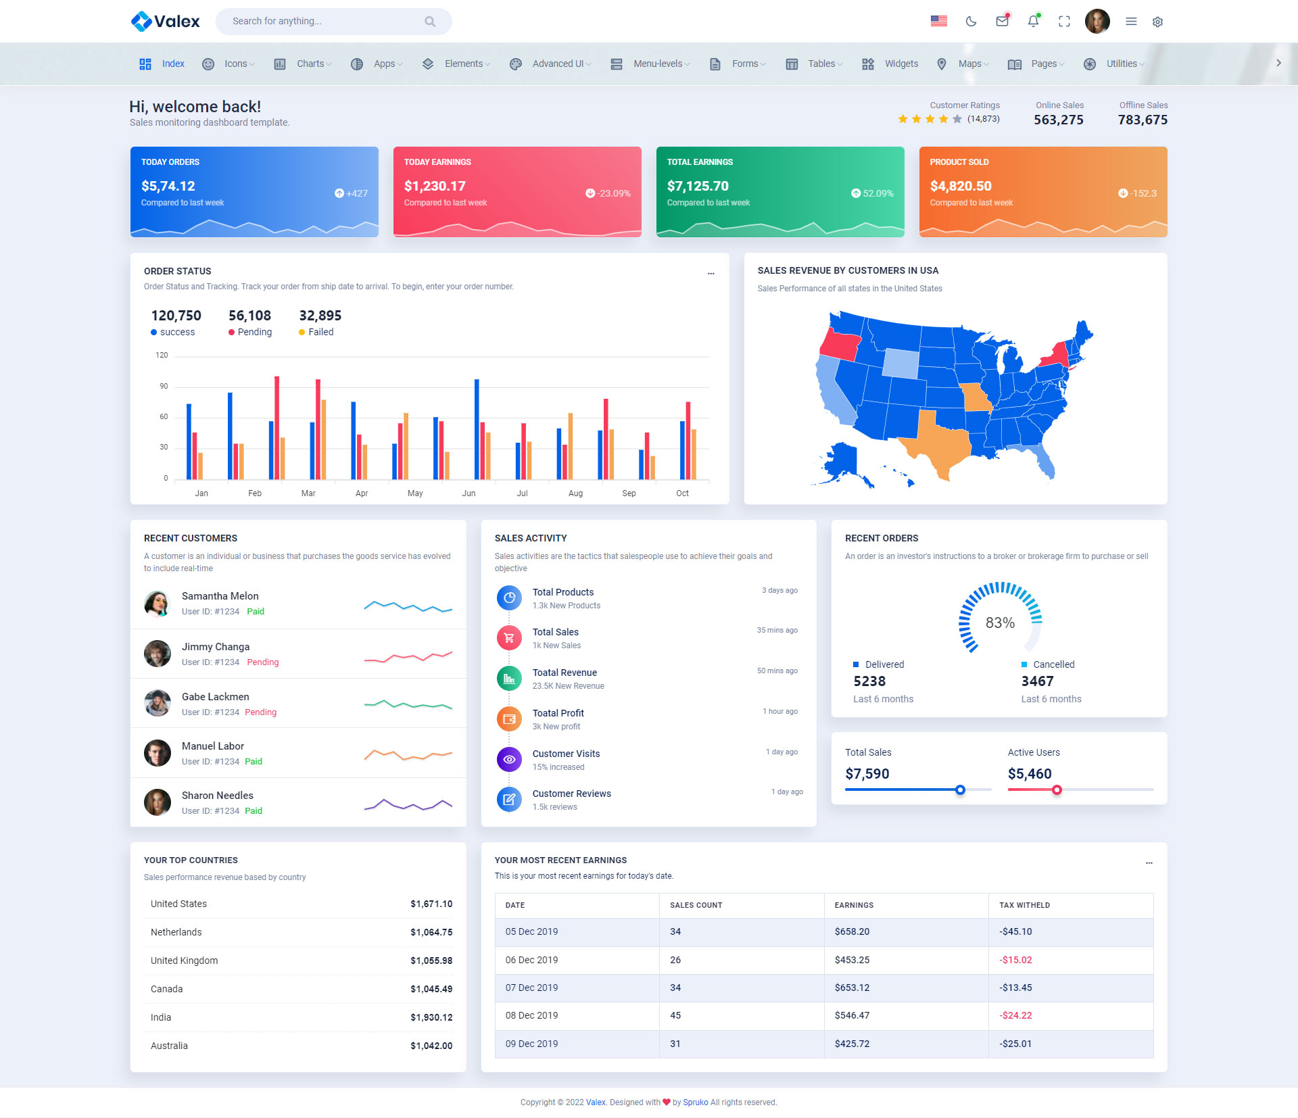
Task: Click the Total Sales cart icon
Action: [509, 638]
